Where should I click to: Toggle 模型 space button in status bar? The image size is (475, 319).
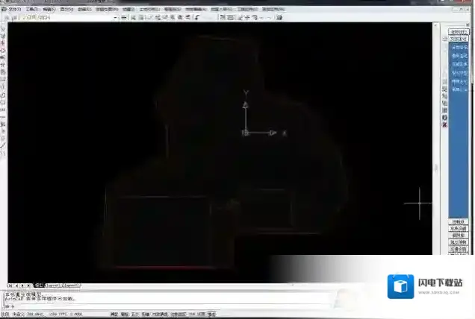211,315
